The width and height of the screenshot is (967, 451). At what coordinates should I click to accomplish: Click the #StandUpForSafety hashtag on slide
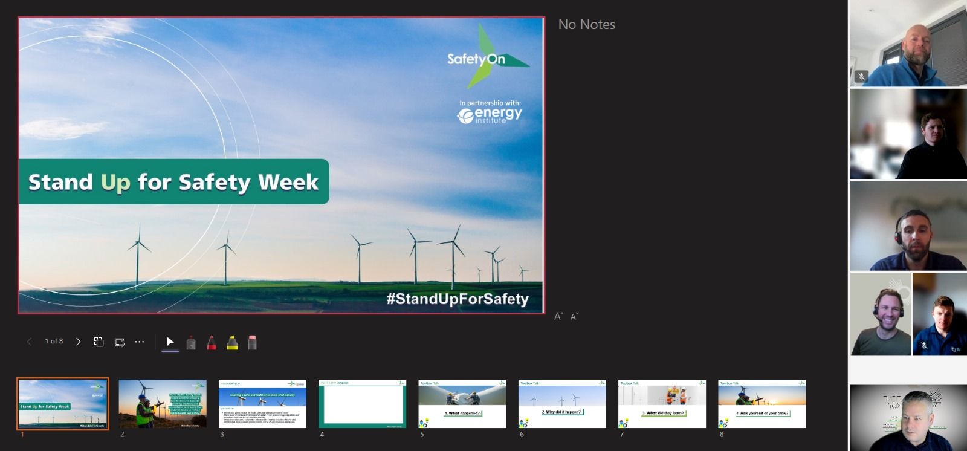click(458, 299)
